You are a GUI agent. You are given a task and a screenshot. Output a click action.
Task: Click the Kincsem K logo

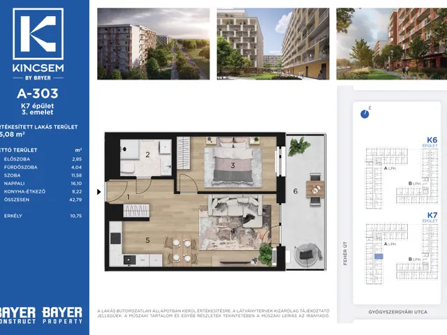coord(38,34)
